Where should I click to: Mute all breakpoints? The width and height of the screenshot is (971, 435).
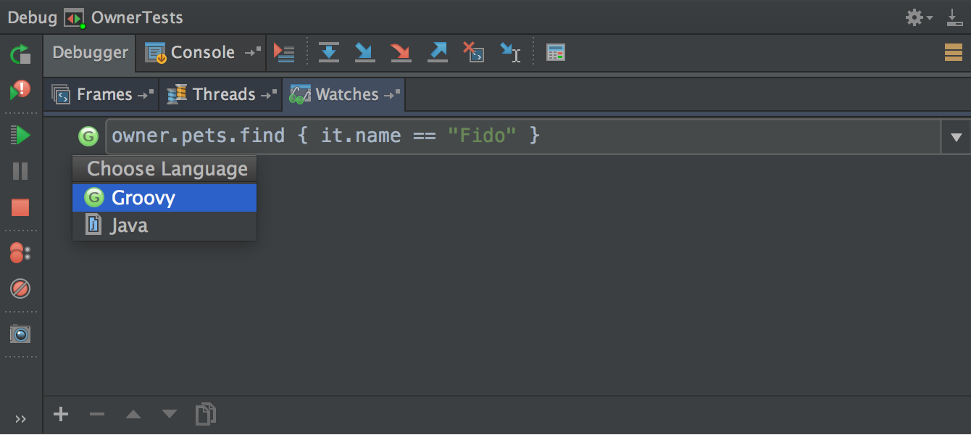point(20,289)
